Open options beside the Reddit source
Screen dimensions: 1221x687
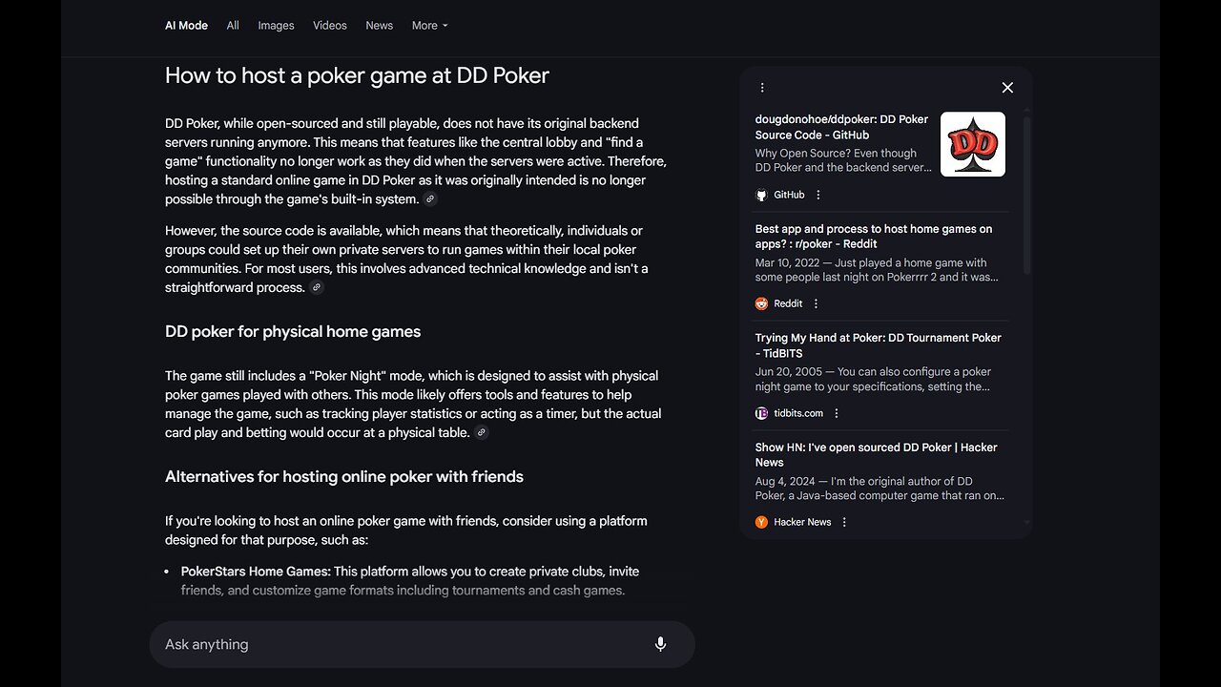coord(817,303)
